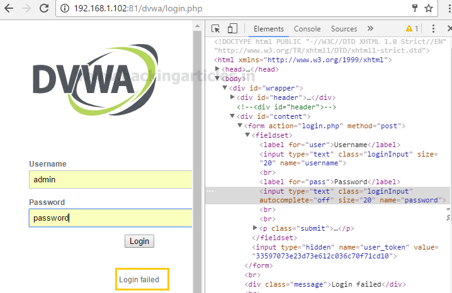Select the html xmlns line in DOM

coord(303,60)
